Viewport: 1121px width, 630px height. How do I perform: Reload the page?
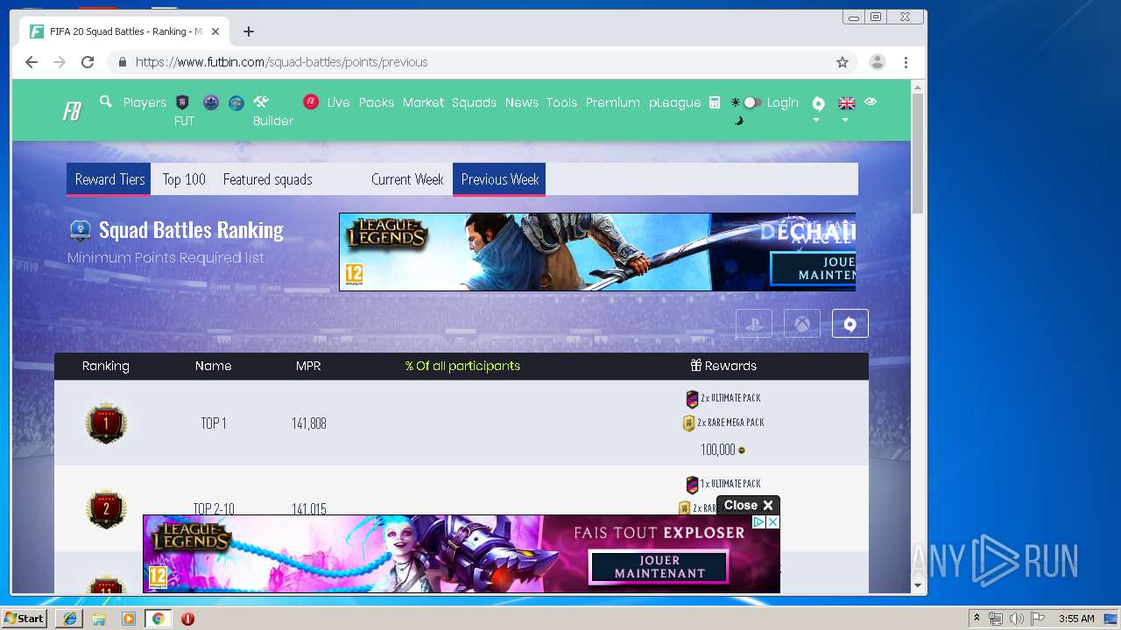88,62
